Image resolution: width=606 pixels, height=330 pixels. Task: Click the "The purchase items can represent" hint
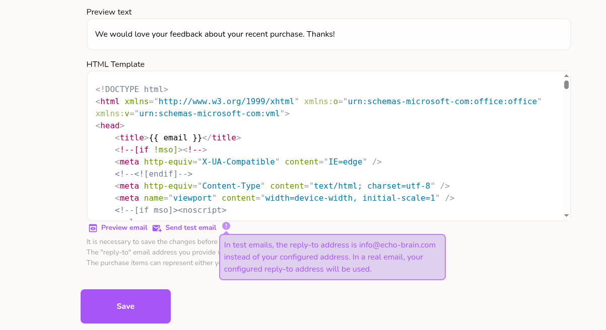tap(153, 263)
